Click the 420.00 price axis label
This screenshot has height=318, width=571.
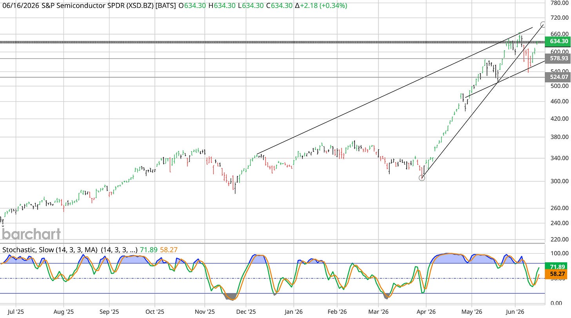tap(560, 118)
